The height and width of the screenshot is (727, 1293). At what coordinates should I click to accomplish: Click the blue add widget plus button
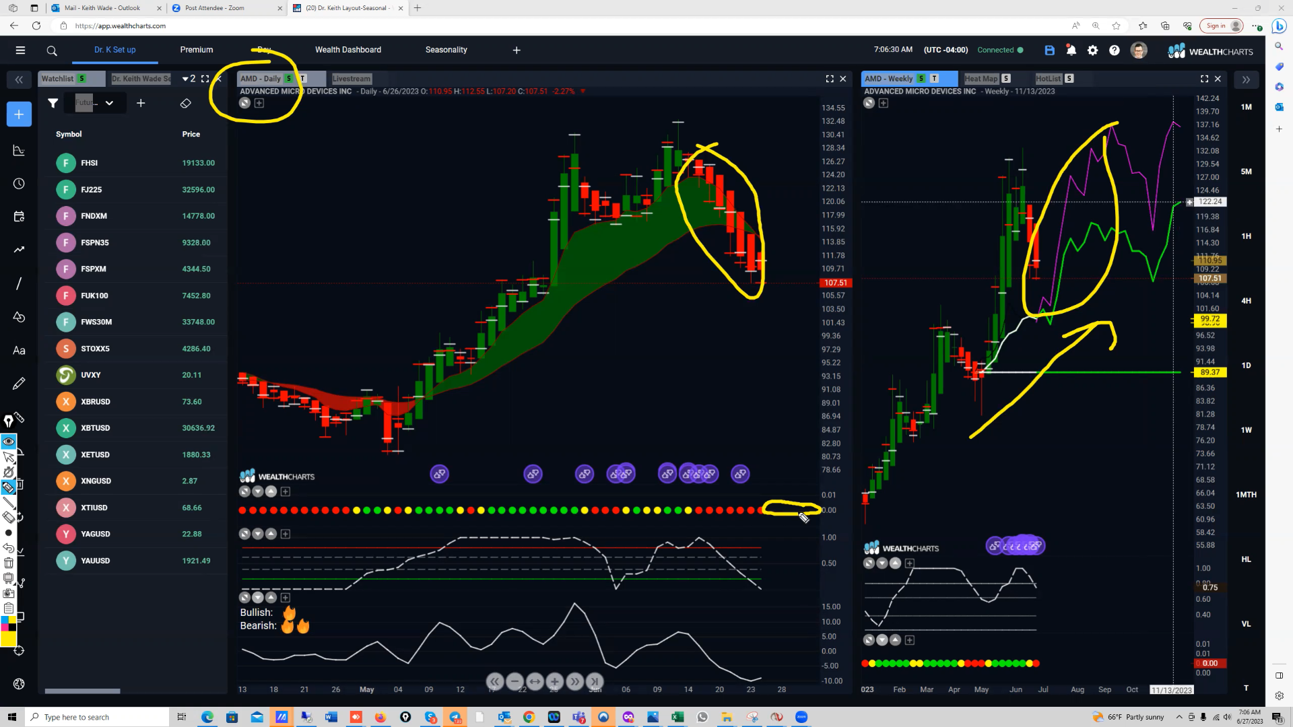coord(19,114)
